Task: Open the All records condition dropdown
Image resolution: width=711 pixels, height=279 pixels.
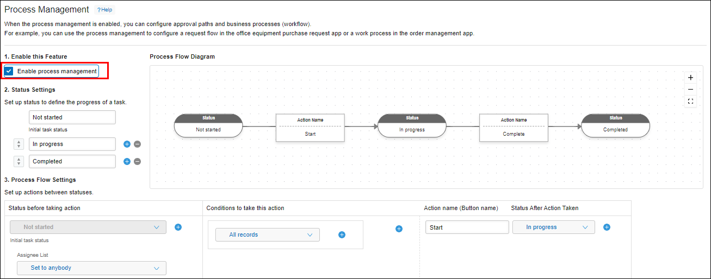Action: 268,235
